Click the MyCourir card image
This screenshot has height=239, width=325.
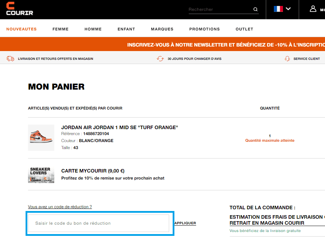41,174
